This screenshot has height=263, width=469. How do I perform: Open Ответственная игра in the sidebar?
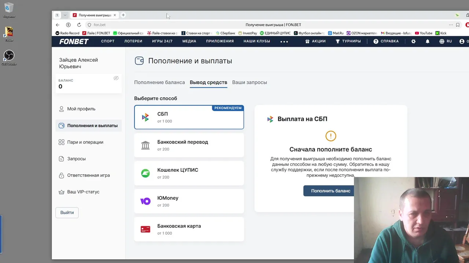[89, 175]
